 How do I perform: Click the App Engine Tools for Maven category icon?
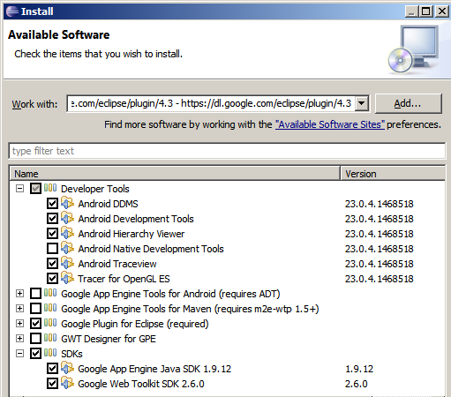coord(50,308)
